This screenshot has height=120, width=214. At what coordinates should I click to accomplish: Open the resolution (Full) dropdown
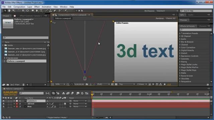click(x=103, y=84)
